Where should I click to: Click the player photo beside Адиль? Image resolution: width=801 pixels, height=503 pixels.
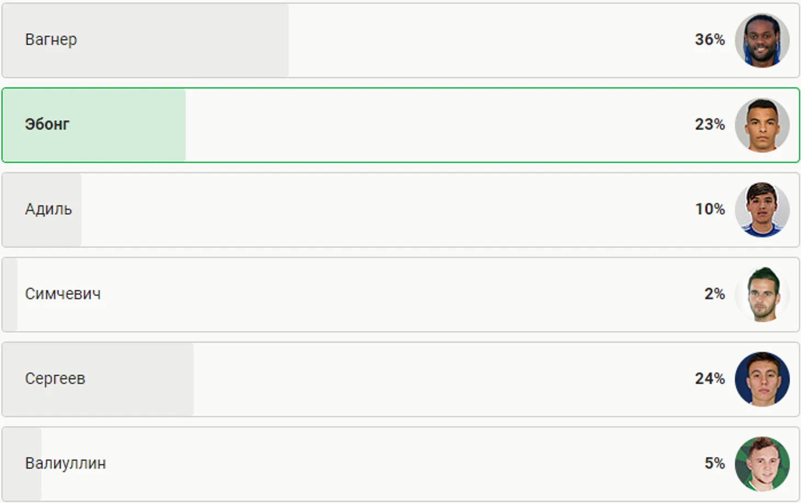tap(762, 210)
